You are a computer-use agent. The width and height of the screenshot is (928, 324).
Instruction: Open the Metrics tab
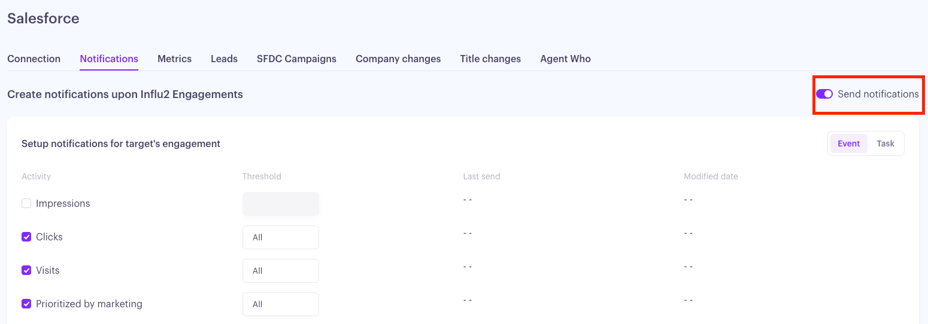[174, 59]
